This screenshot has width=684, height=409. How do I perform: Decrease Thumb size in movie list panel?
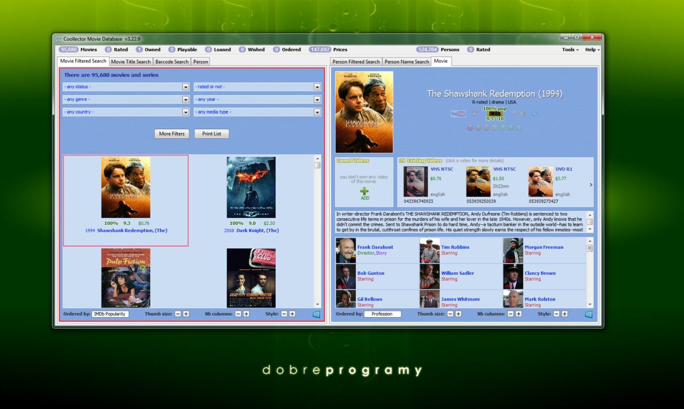[x=178, y=314]
